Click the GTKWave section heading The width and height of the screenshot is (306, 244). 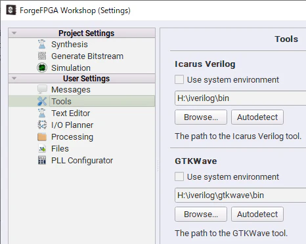point(196,161)
